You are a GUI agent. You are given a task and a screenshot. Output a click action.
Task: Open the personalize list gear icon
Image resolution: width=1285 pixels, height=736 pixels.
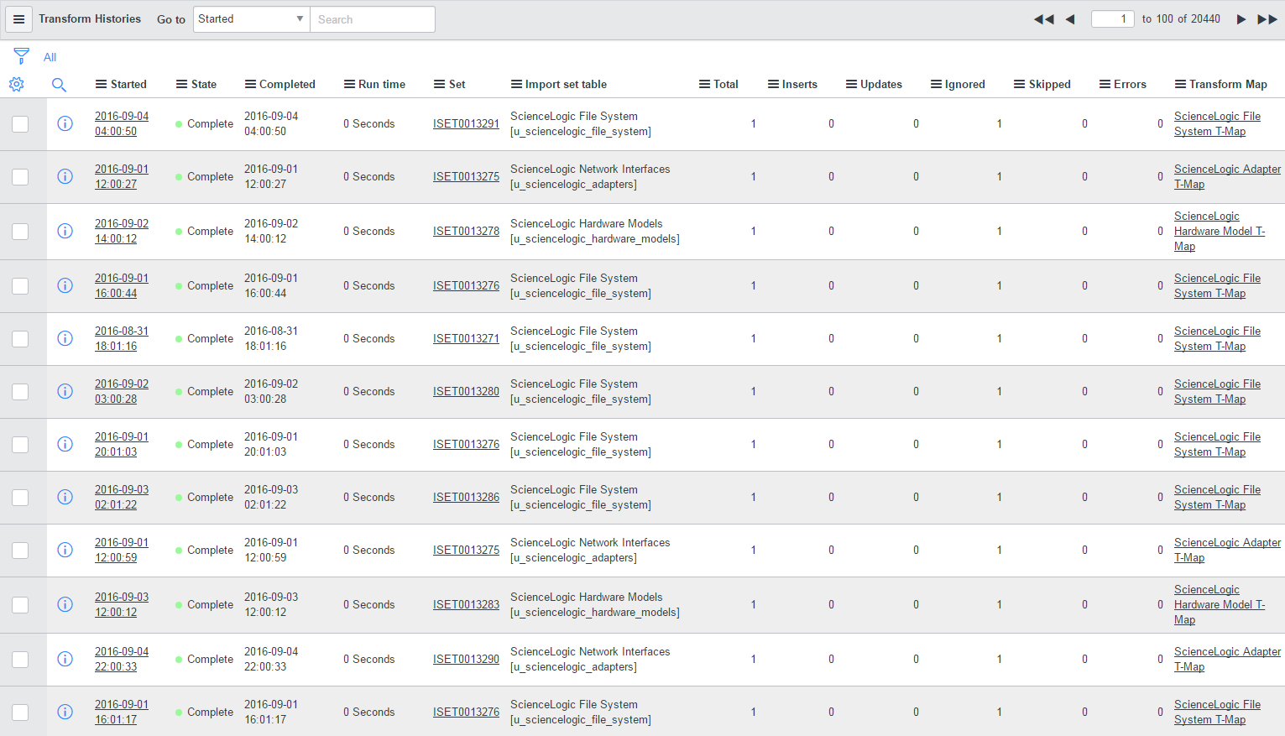[x=16, y=84]
